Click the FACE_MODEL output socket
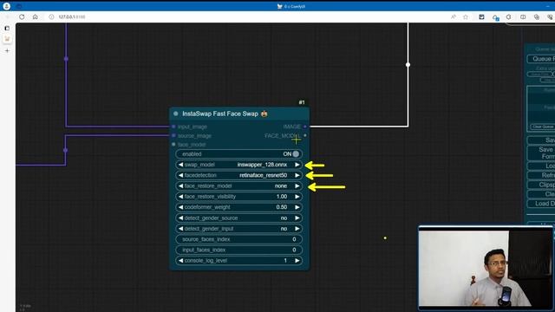This screenshot has width=555, height=312. 305,135
